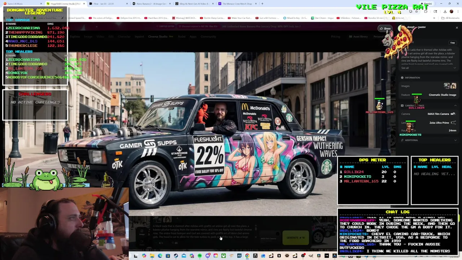This screenshot has width=462, height=260.
Task: Open the second reference image thumbnail
Action: pos(453,86)
